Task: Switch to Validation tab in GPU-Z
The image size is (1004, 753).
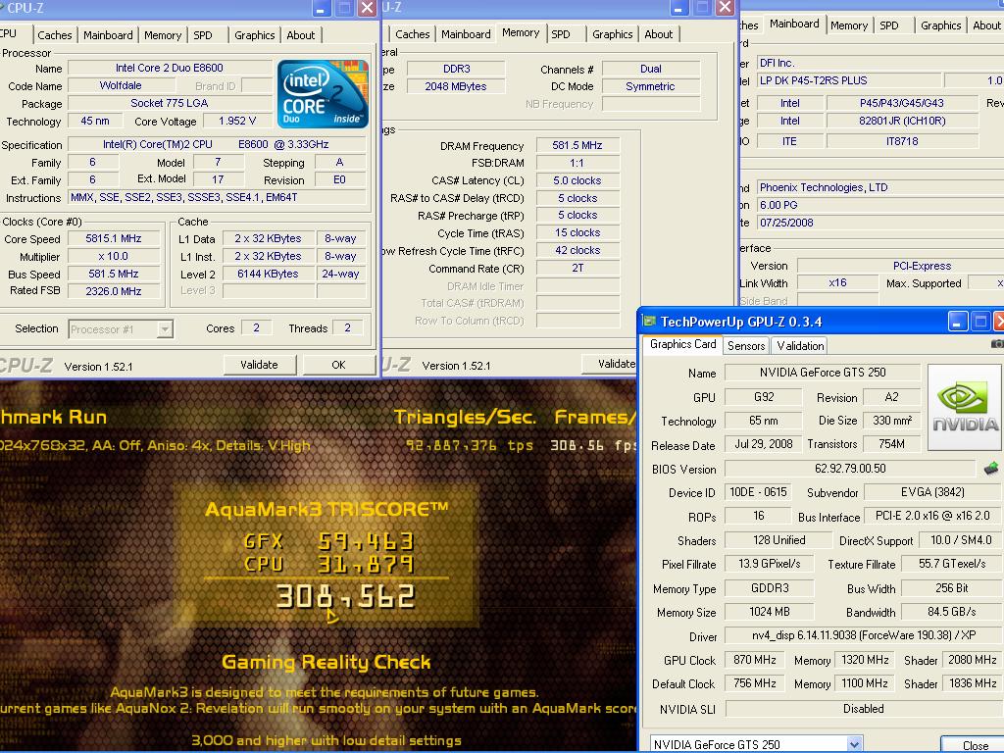Action: (800, 346)
